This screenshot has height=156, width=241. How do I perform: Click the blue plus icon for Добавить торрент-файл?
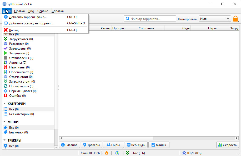click(6, 17)
